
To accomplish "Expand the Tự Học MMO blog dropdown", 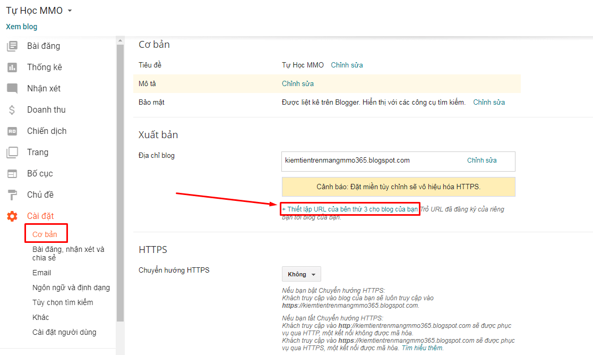I will point(70,11).
